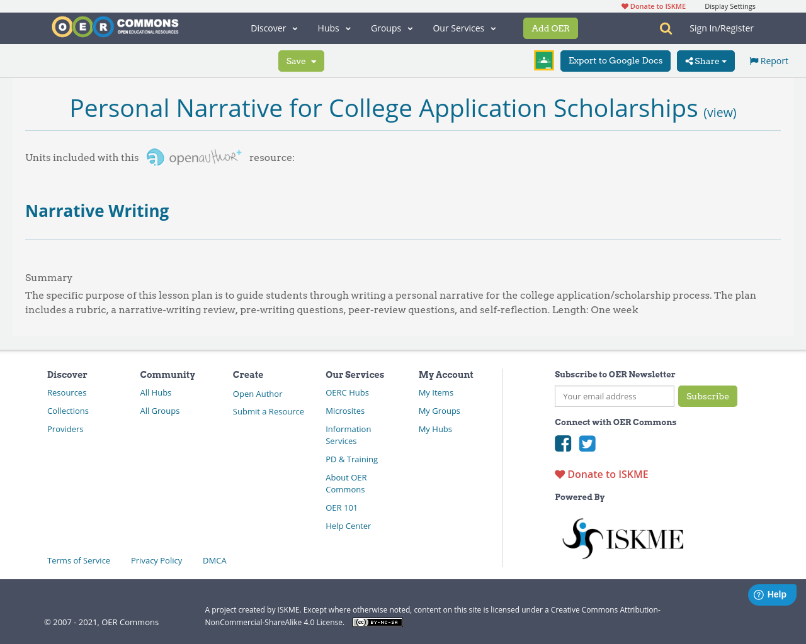806x644 pixels.
Task: Click the newsletter email address field
Action: click(x=614, y=396)
